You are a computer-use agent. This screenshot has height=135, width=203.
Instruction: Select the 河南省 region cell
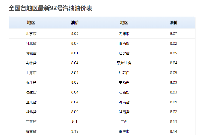tap(124, 102)
